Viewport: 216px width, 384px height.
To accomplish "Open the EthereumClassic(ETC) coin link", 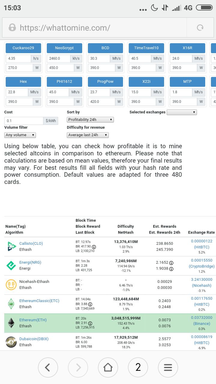I will tap(39, 301).
